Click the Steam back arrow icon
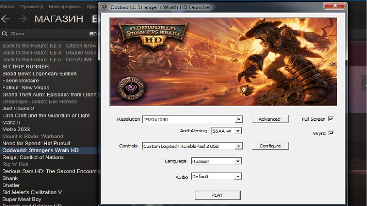Viewport: 367px width, 206px height. click(x=5, y=19)
